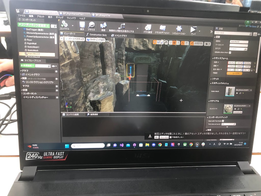Open the ファイル menu
Image resolution: width=261 pixels, height=196 pixels.
tap(21, 15)
